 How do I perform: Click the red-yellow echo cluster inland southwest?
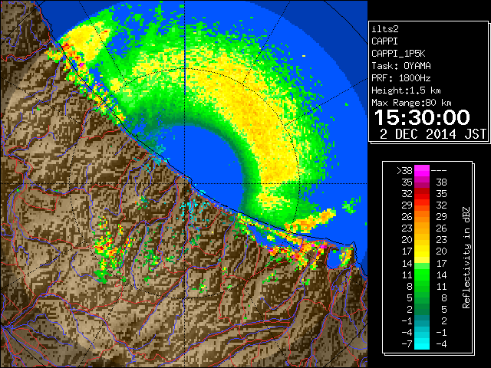click(x=113, y=247)
